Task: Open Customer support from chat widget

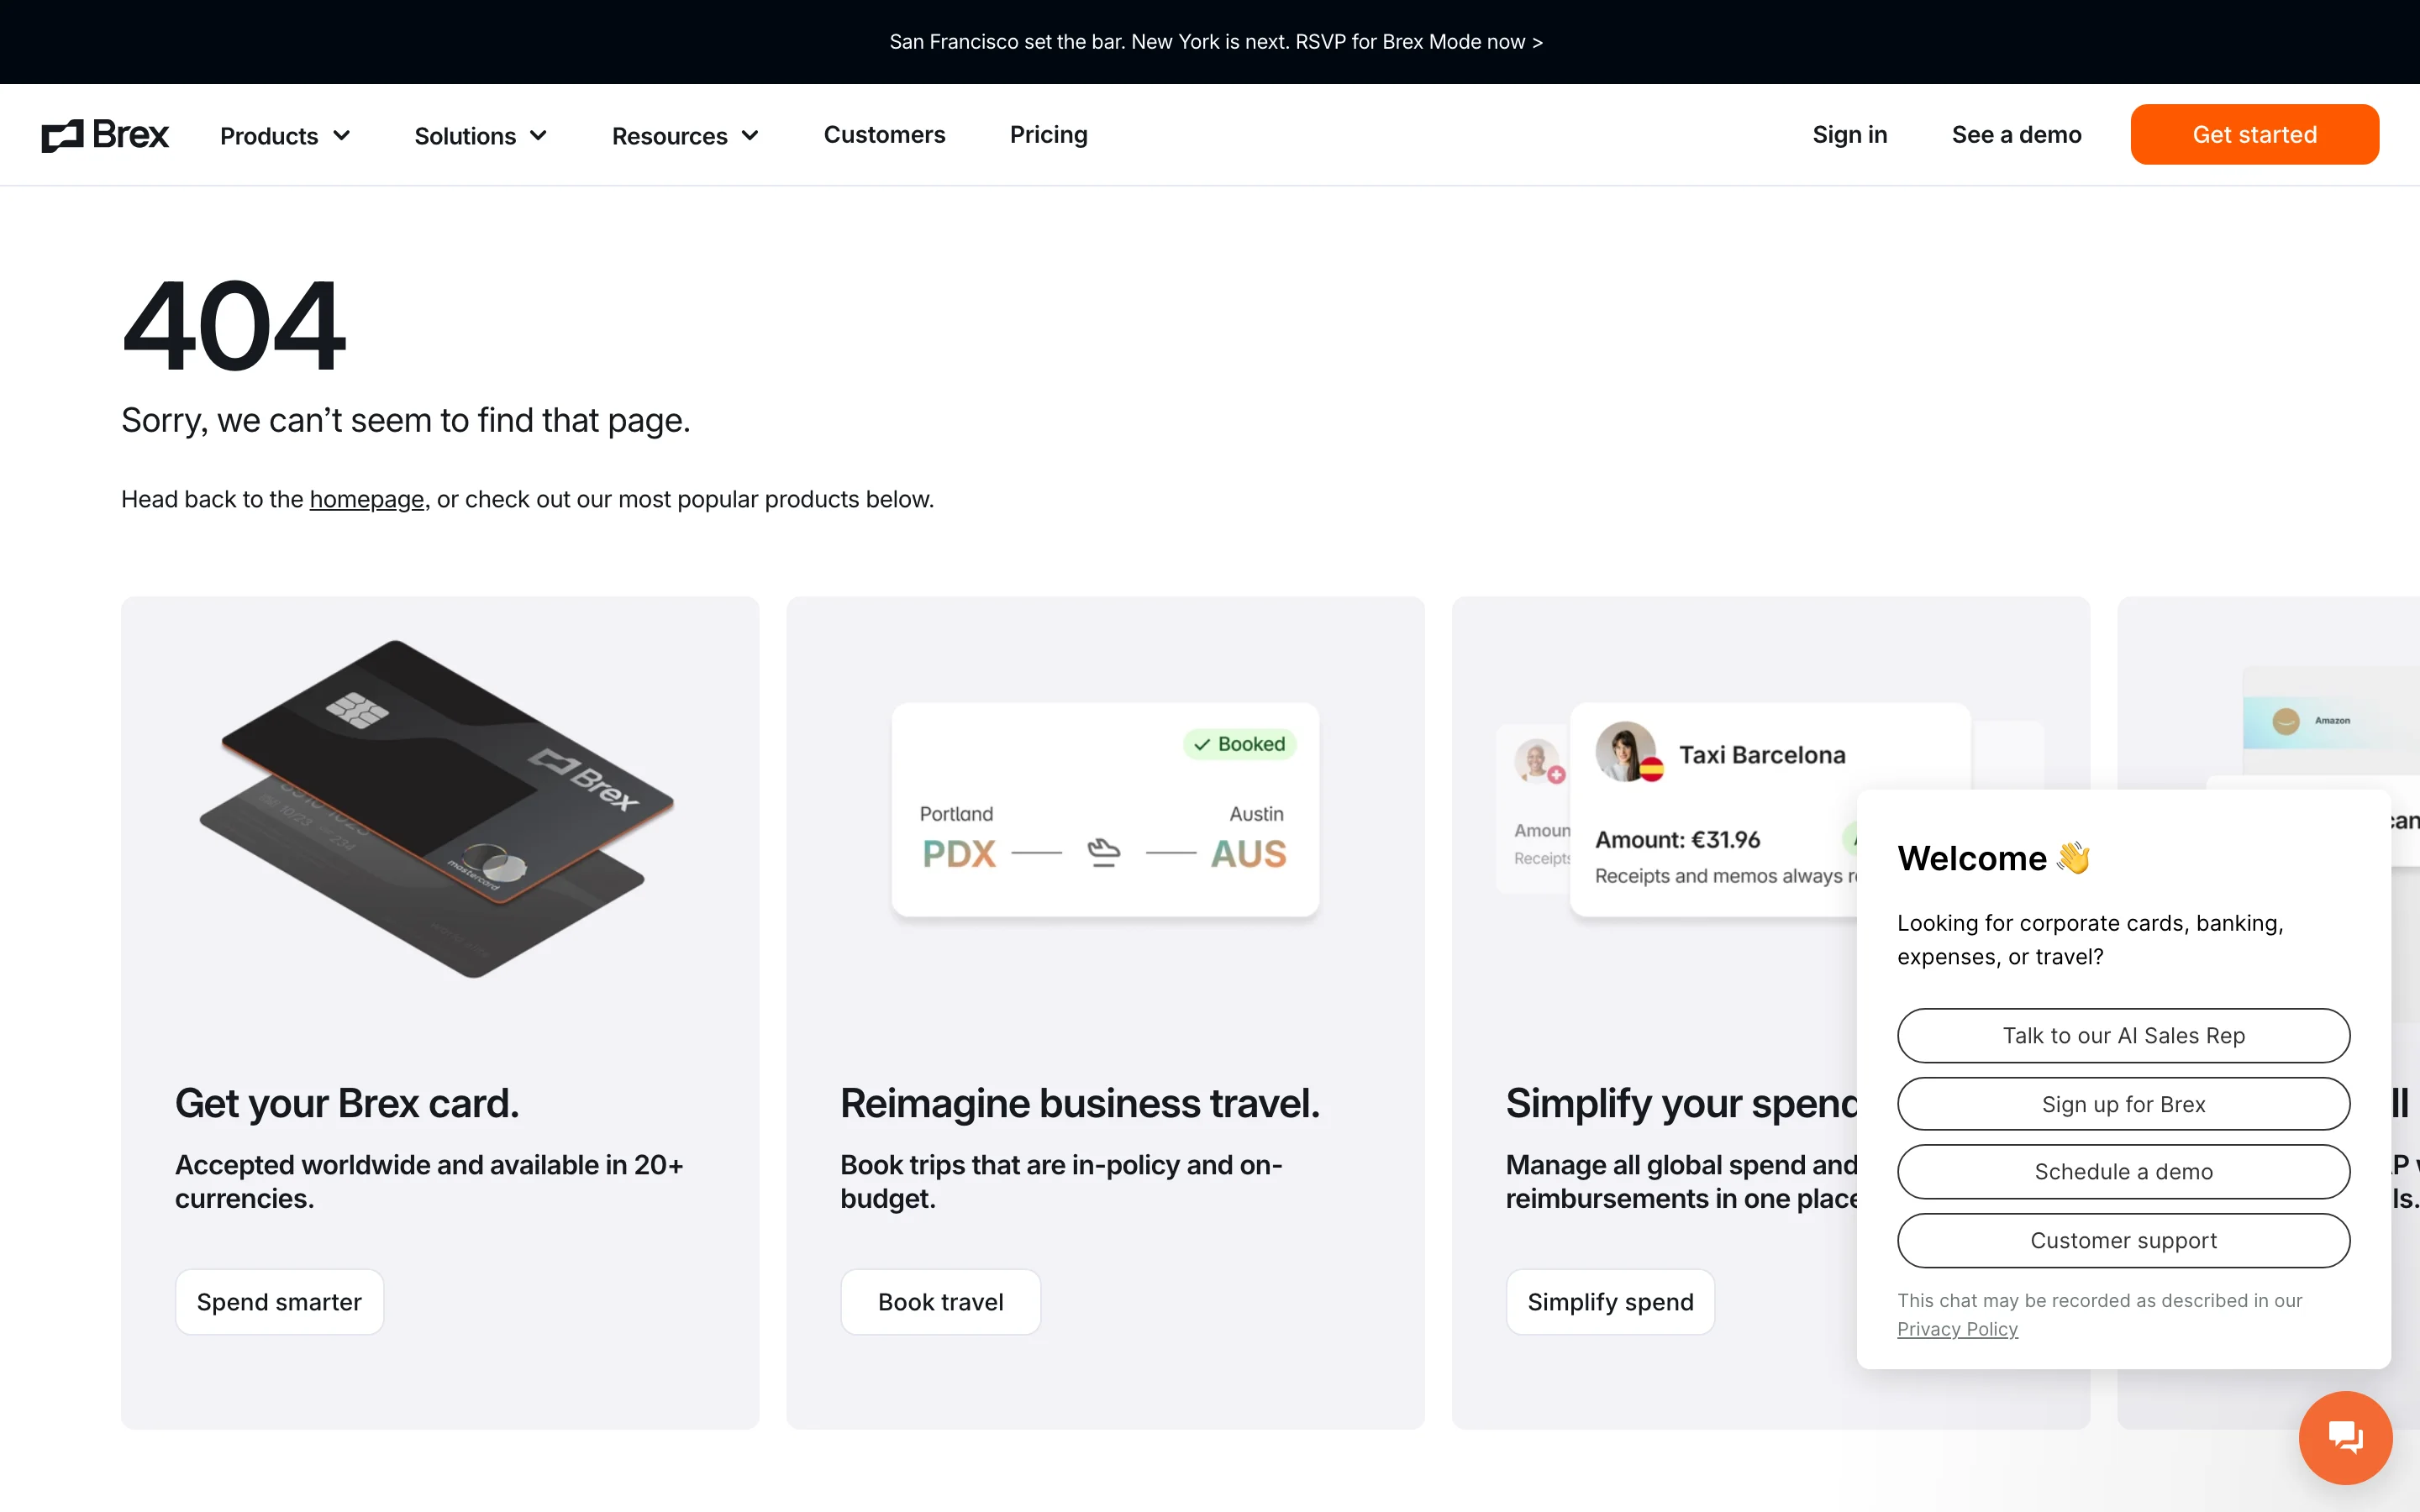Action: coord(2123,1240)
